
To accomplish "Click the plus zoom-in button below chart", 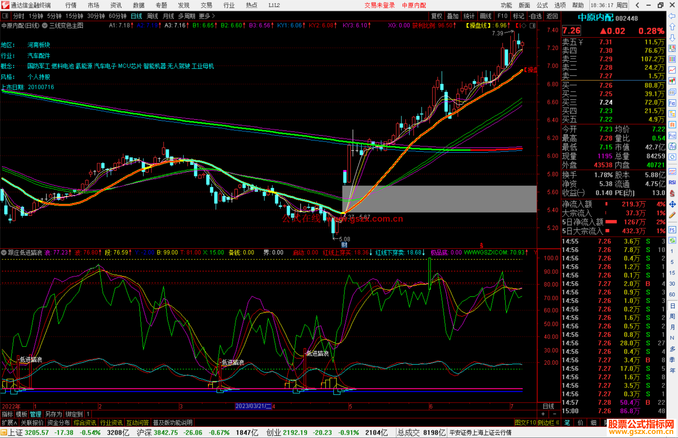I will (x=543, y=414).
